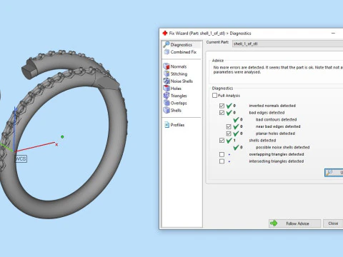
Task: Click the green checkmark beside inverted normals
Action: point(229,106)
